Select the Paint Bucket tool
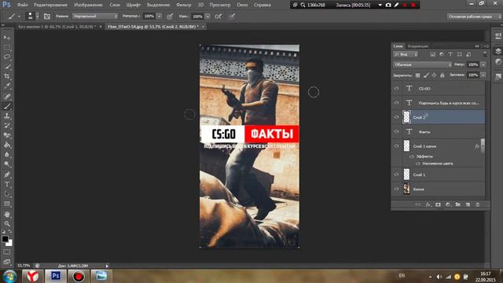Viewport: 503px width, 283px height. pyautogui.click(x=7, y=145)
